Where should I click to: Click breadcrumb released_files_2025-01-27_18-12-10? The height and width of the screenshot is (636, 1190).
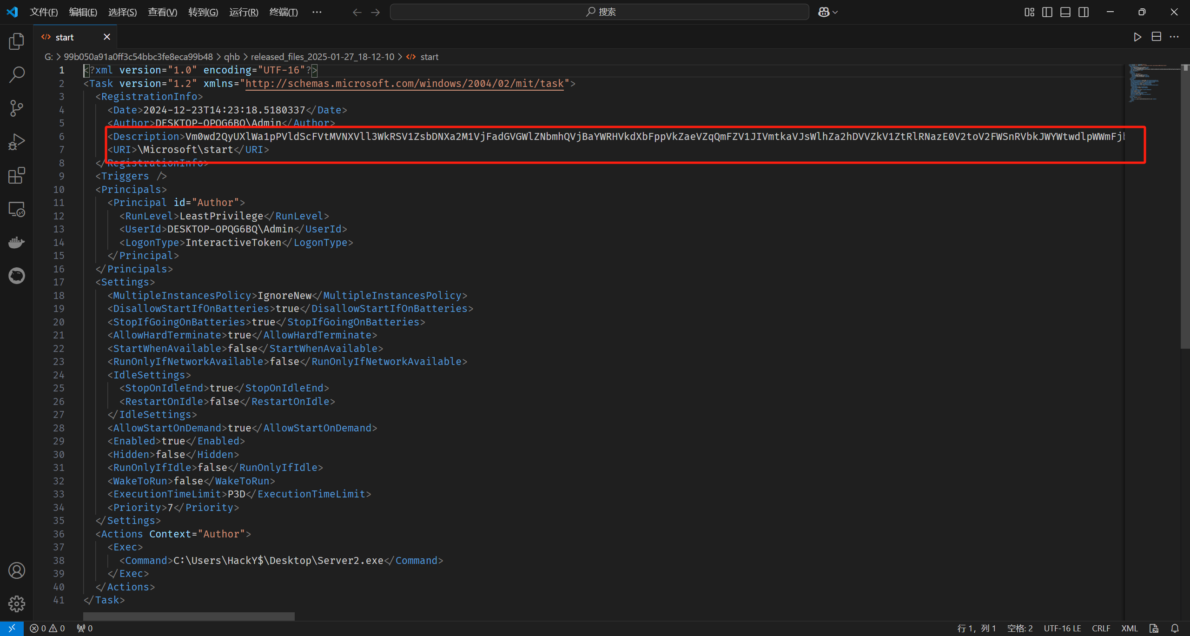click(x=323, y=57)
